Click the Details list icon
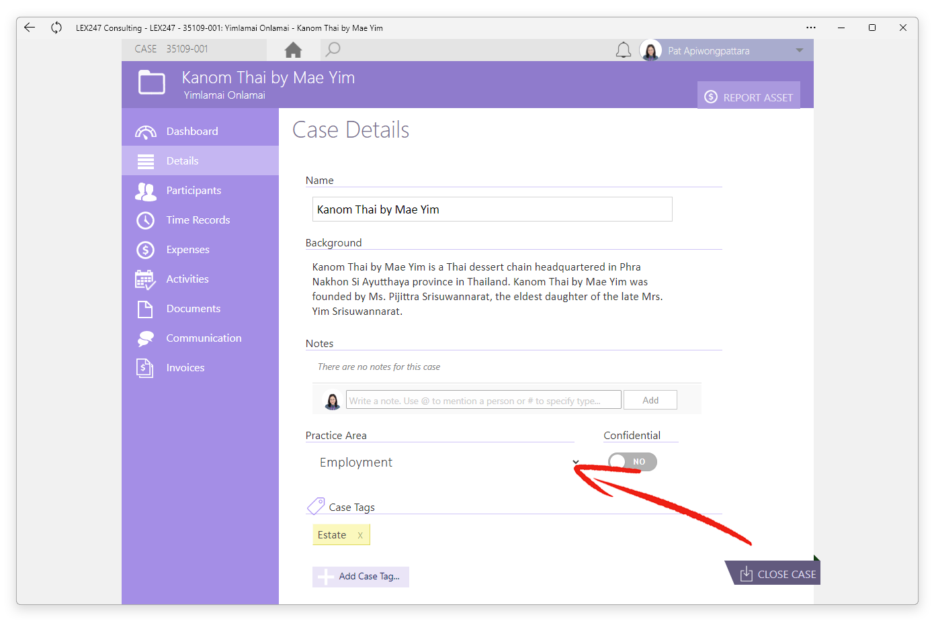Viewport: 934px width, 621px height. pos(146,161)
